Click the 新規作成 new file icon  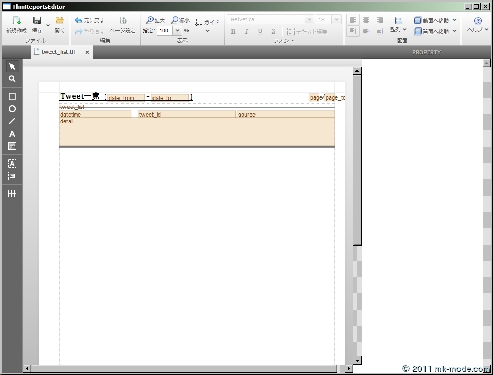coord(16,21)
